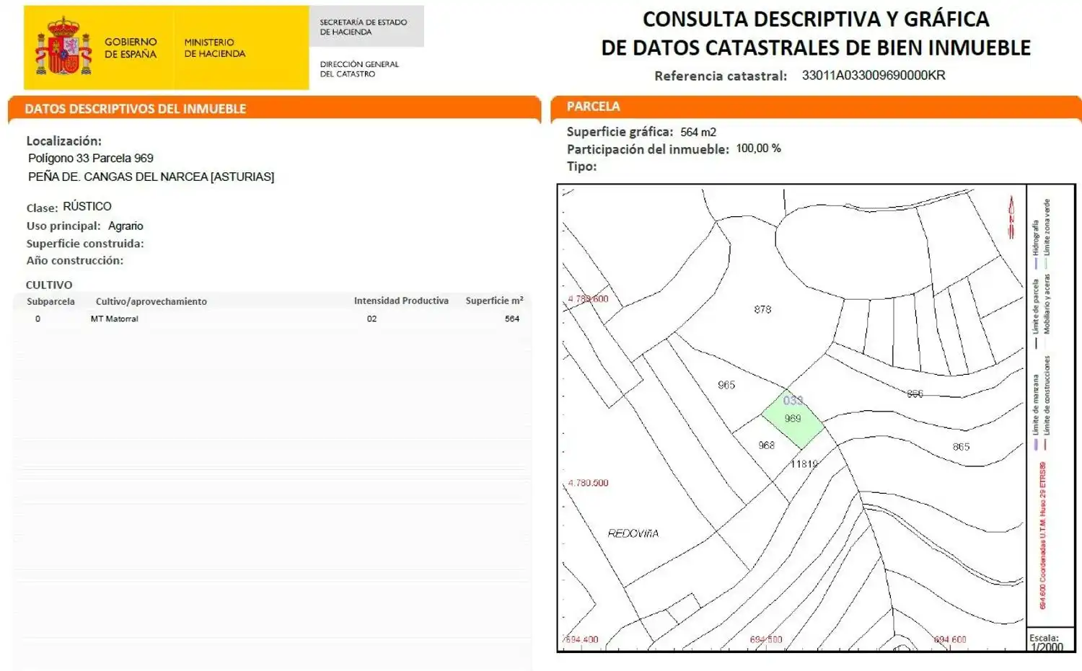Click parcel 865 label on map

coord(961,447)
